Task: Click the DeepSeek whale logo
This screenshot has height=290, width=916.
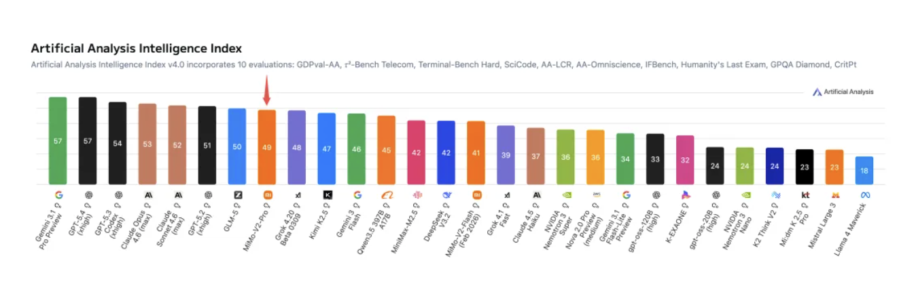Action: click(446, 195)
